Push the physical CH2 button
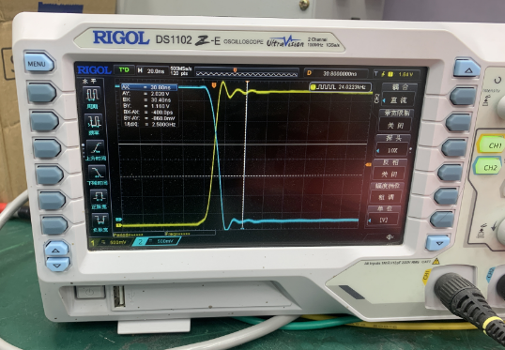Viewport: 505px width, 350px height. [x=487, y=166]
